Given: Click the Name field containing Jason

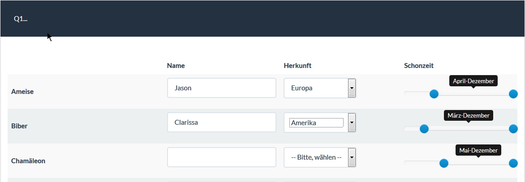Looking at the screenshot, I should pos(221,88).
